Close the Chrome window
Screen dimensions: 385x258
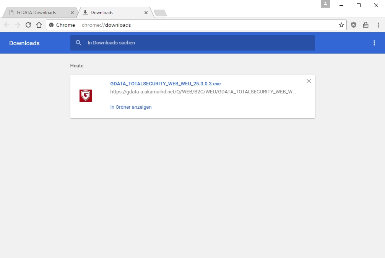click(376, 5)
